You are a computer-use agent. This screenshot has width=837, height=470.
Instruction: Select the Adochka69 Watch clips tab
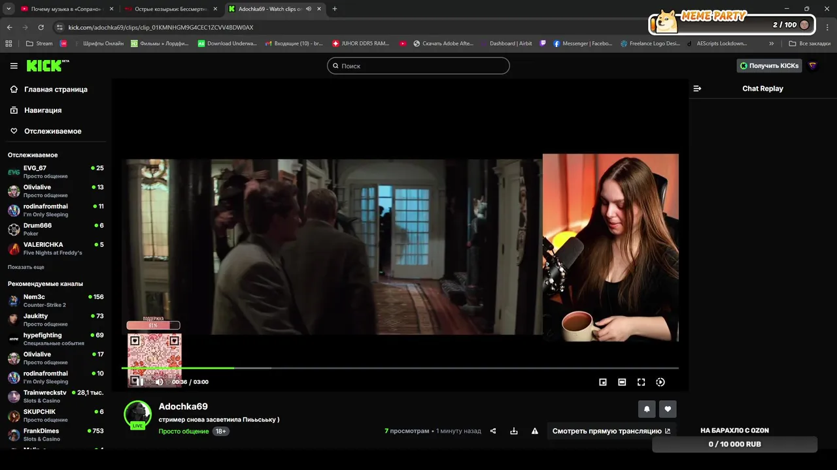[x=275, y=9]
